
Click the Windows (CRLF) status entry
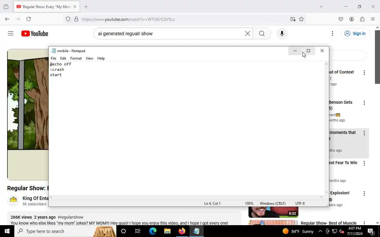pos(273,204)
